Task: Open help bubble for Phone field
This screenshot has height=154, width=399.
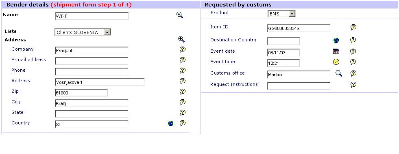Action: 183,71
